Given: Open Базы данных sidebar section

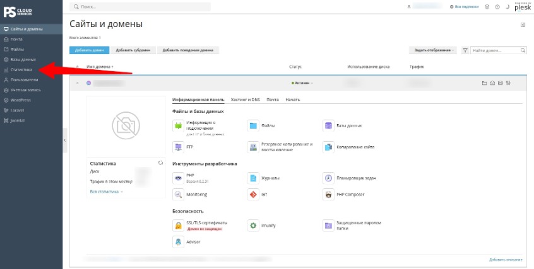Looking at the screenshot, I should click(x=31, y=59).
